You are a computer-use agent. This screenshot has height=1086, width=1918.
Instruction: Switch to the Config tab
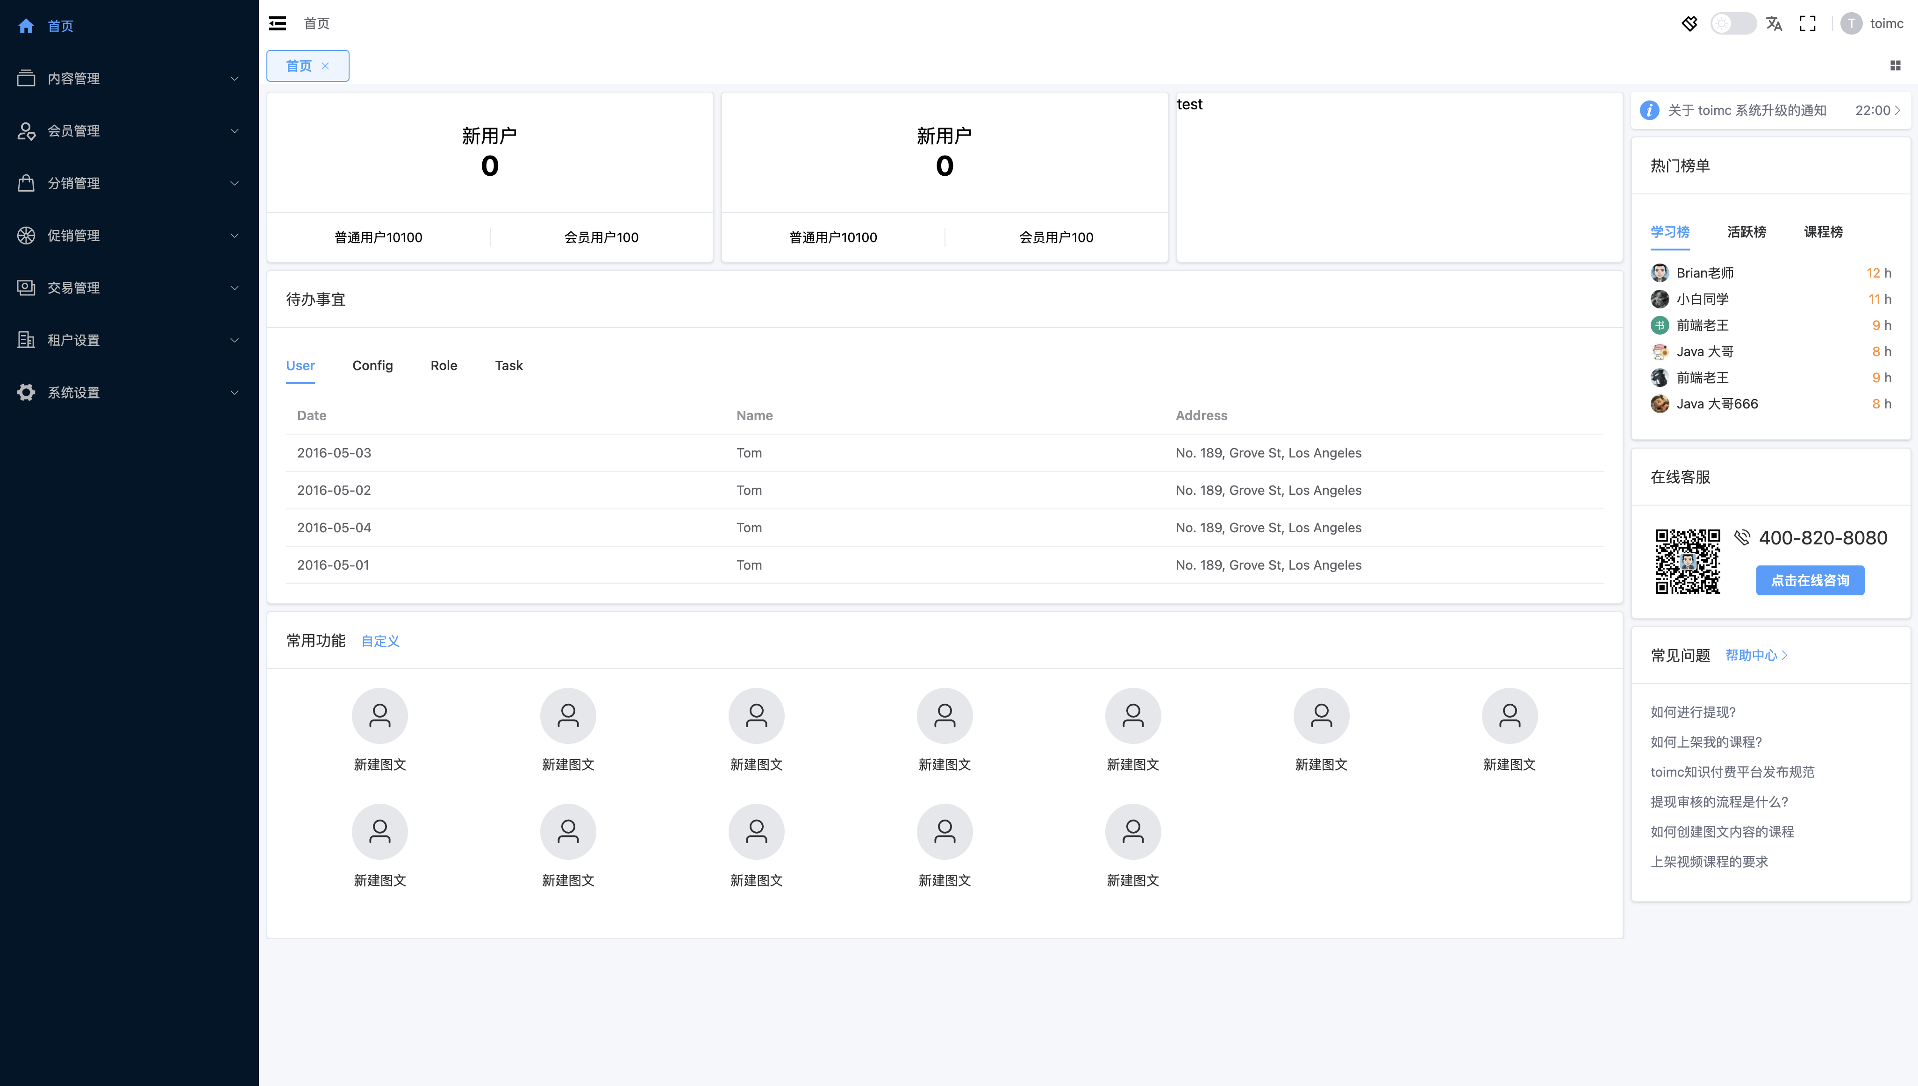(372, 365)
